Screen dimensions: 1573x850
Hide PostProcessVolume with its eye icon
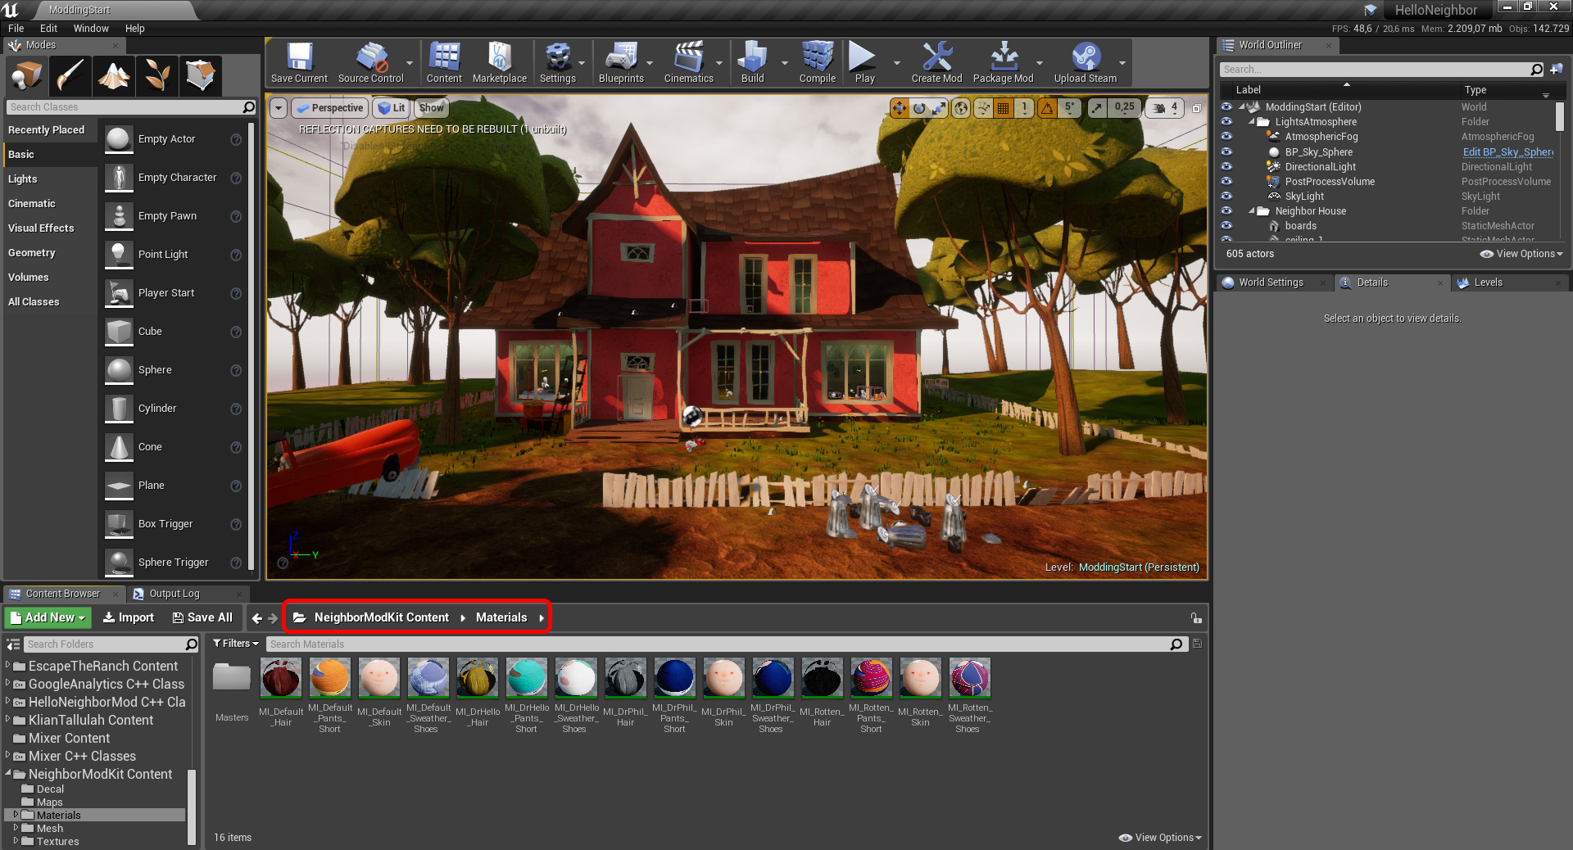pos(1226,181)
